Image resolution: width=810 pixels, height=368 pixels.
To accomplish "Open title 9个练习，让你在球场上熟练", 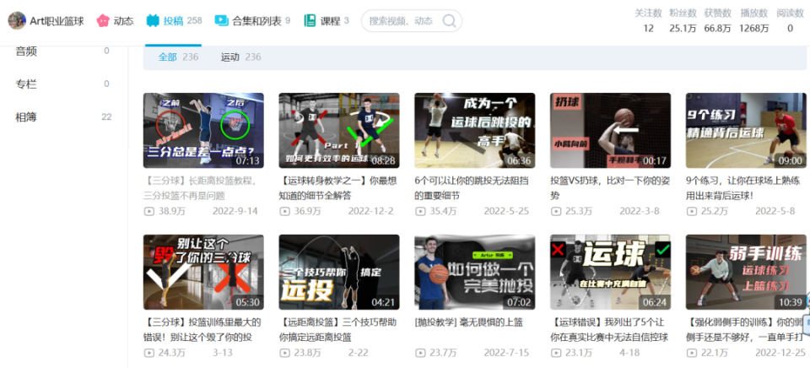I will click(743, 189).
